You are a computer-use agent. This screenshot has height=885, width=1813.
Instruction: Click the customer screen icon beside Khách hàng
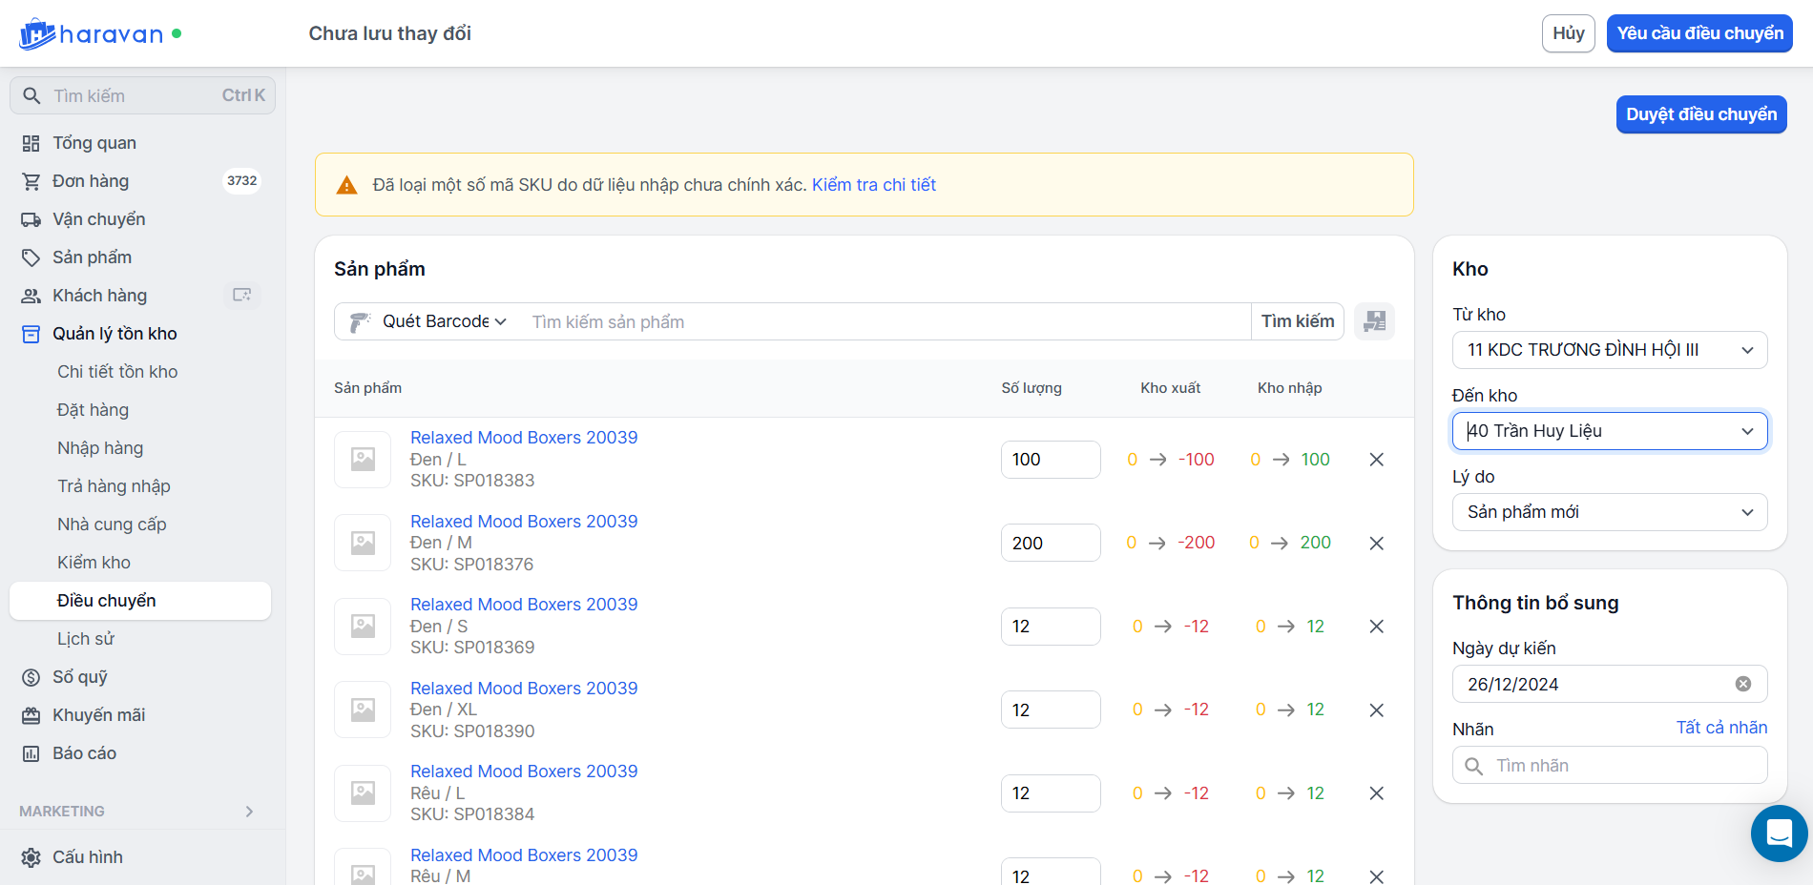[241, 296]
